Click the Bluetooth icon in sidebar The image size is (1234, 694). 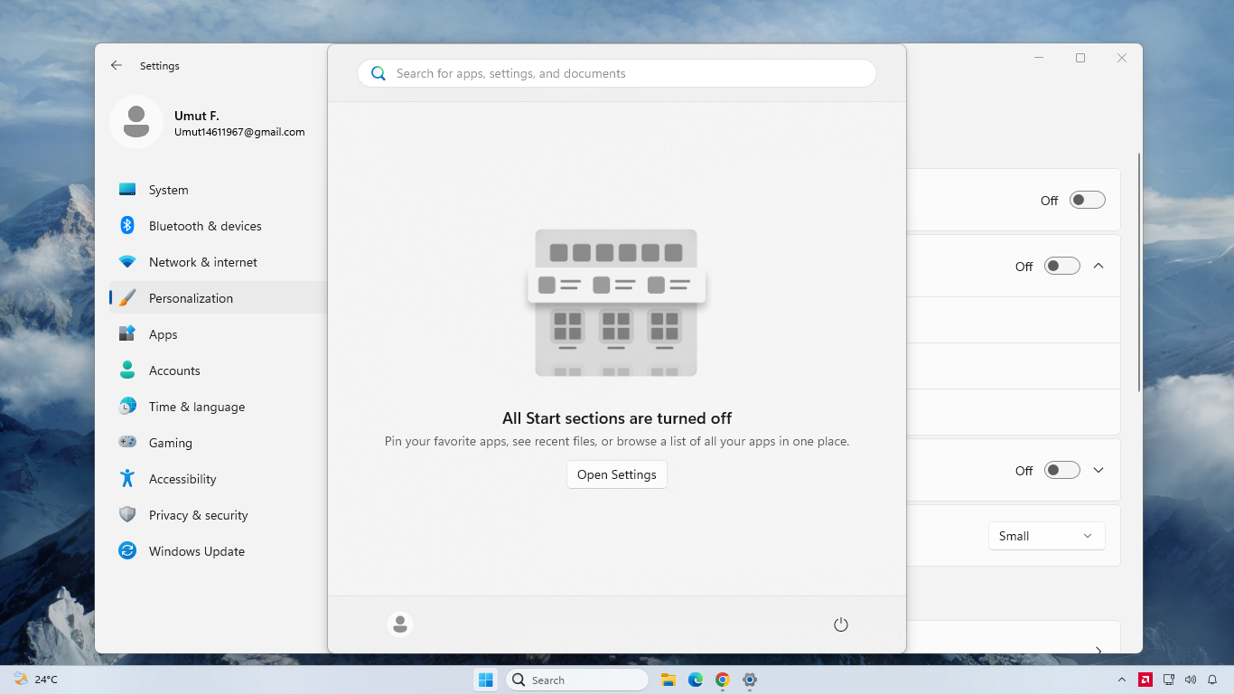click(x=127, y=226)
